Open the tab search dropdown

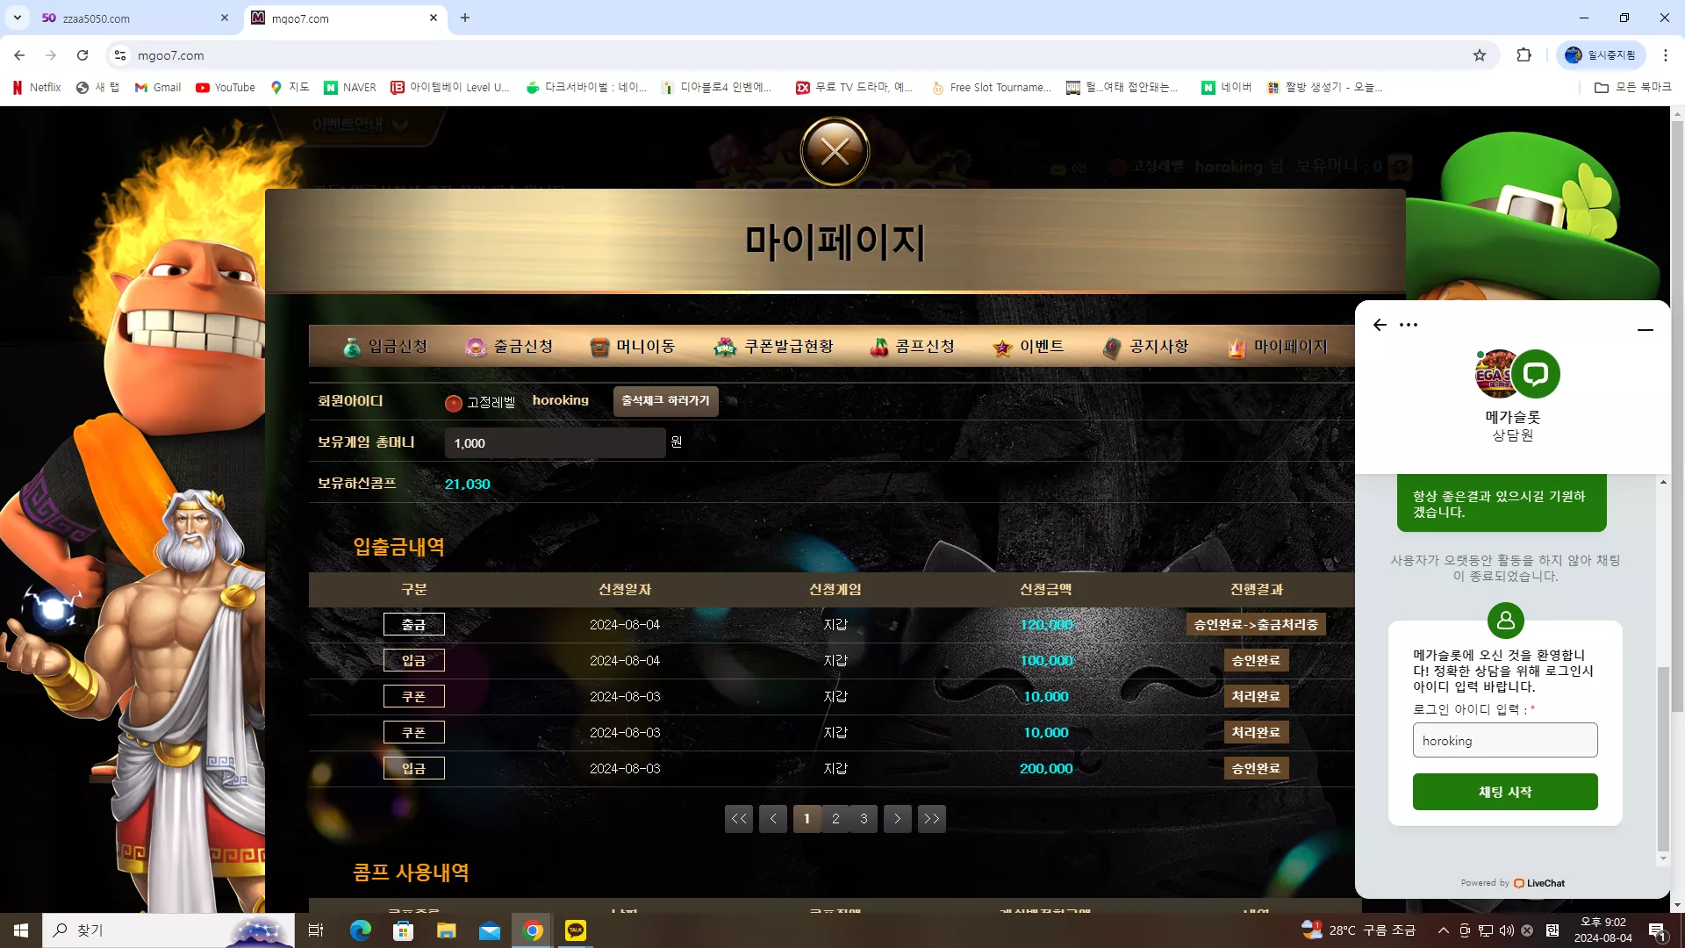pos(18,18)
